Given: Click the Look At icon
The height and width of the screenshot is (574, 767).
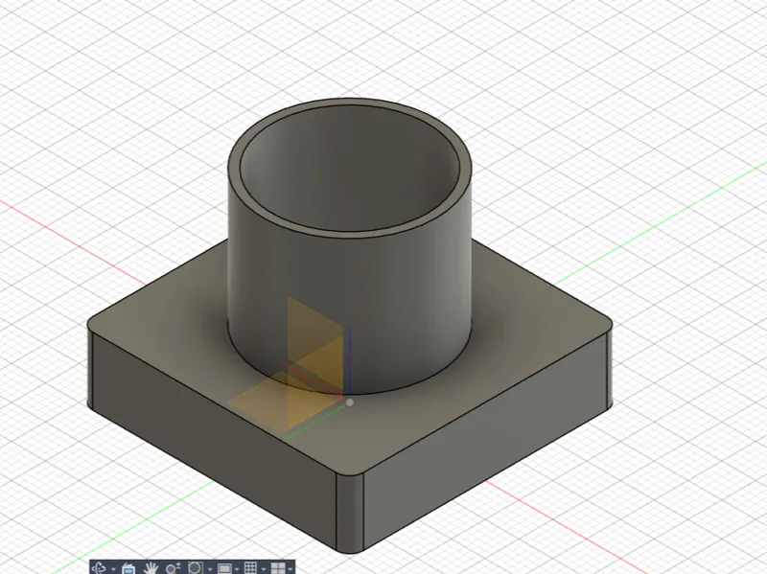Looking at the screenshot, I should [x=128, y=568].
